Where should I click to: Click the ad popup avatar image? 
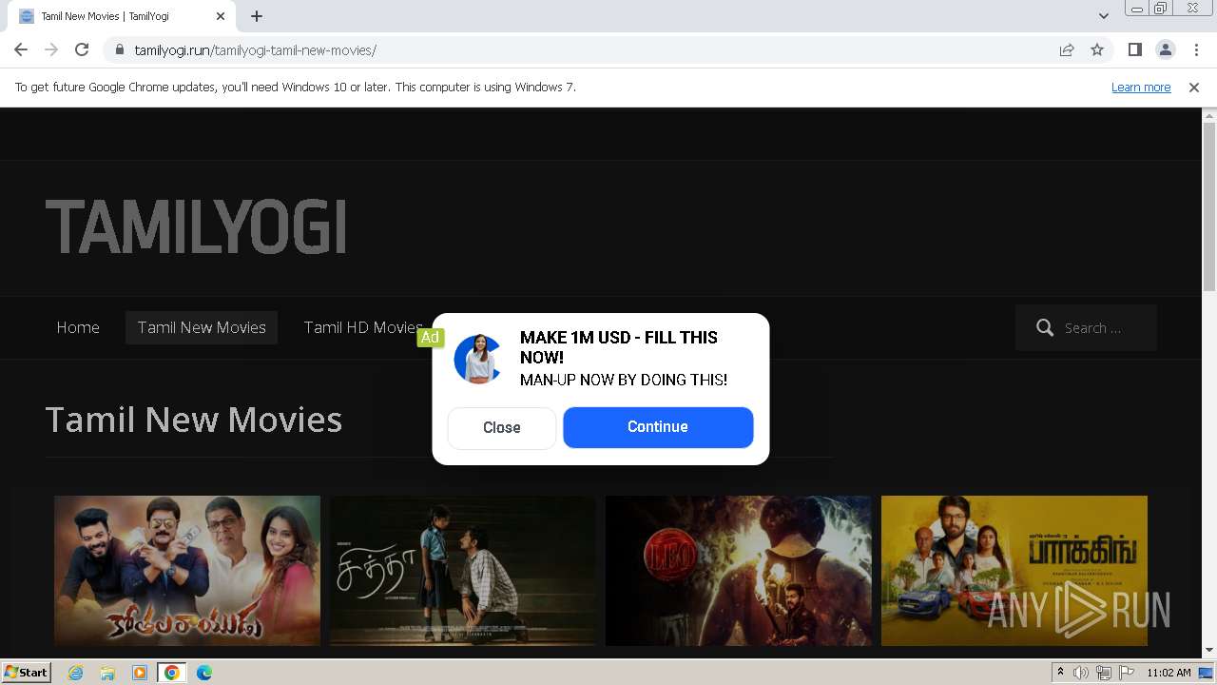click(x=477, y=359)
